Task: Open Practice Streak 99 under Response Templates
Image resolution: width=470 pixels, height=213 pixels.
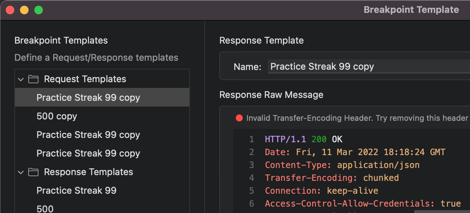Action: click(76, 190)
